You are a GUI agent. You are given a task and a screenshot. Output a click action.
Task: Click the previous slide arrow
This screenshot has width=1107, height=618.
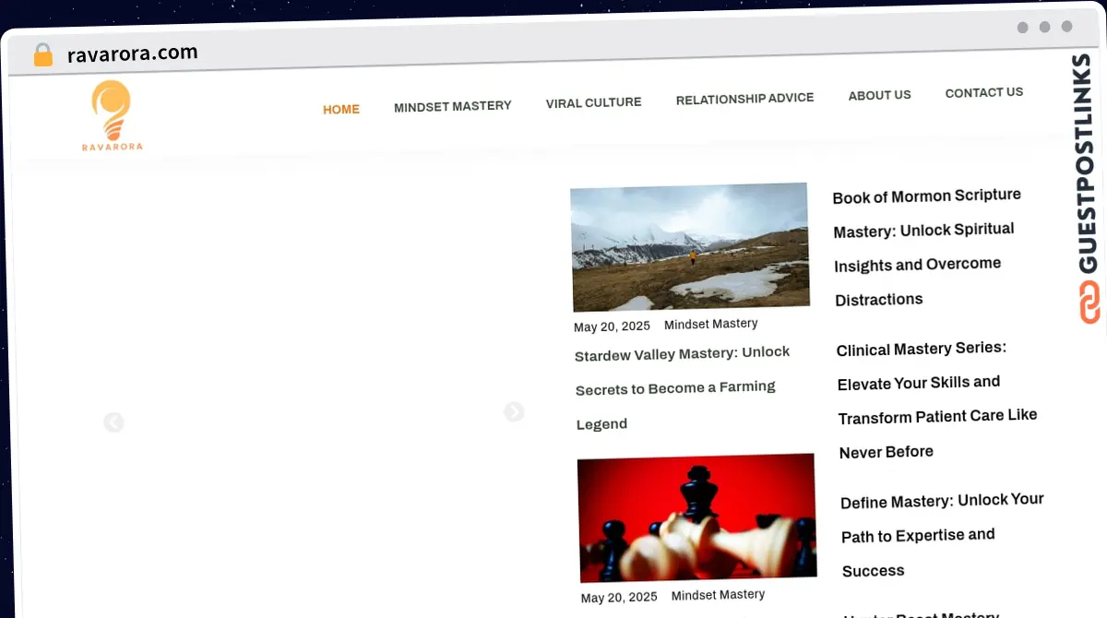coord(113,422)
